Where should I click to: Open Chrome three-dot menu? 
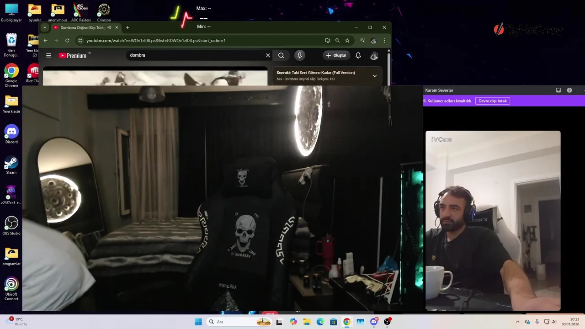(384, 41)
